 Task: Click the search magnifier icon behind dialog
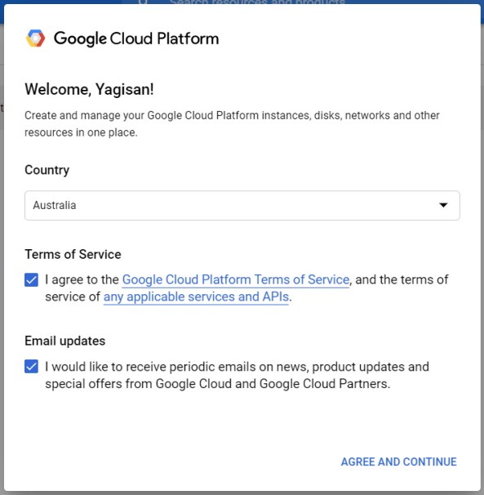pos(143,2)
